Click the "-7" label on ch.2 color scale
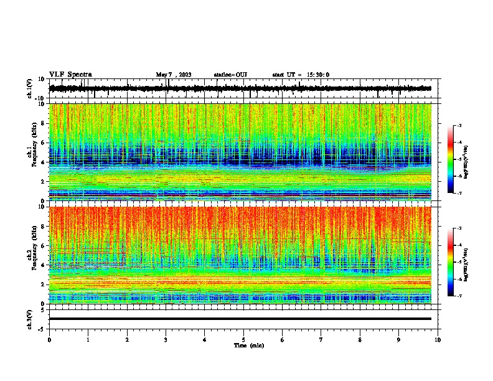Screen dimensions: 493x381 click(459, 296)
